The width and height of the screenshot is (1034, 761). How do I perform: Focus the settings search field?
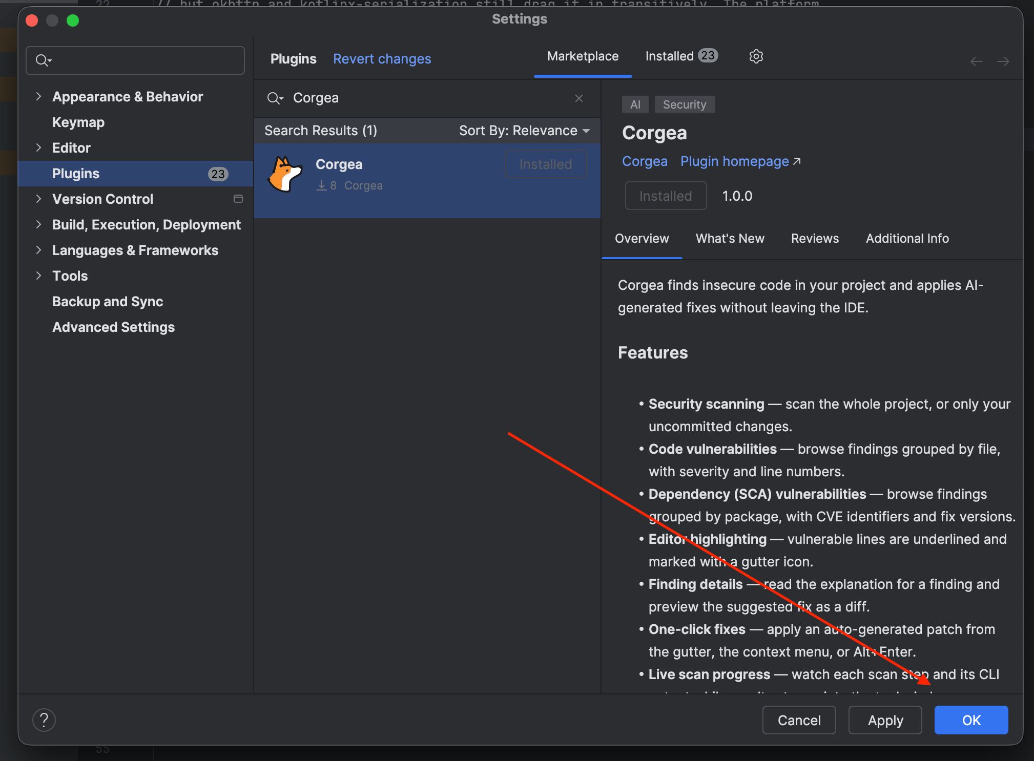tap(135, 60)
